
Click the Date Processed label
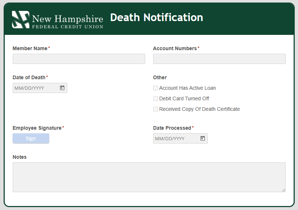click(x=172, y=128)
